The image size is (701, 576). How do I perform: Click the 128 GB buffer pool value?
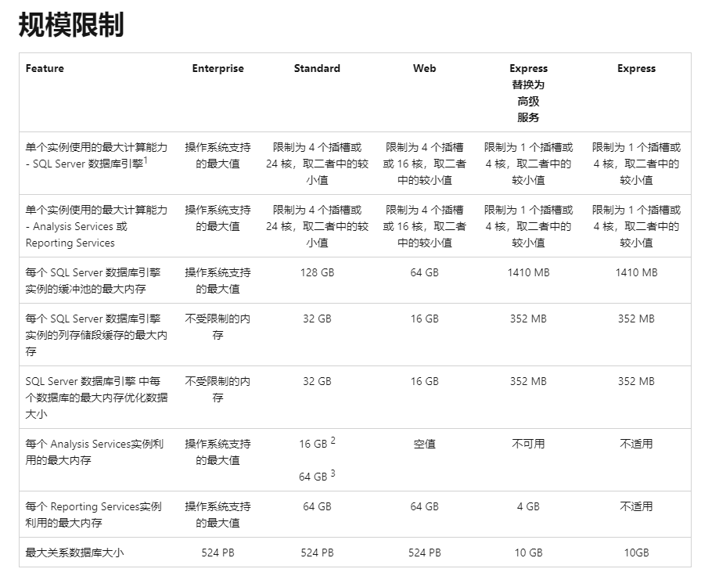click(x=317, y=272)
